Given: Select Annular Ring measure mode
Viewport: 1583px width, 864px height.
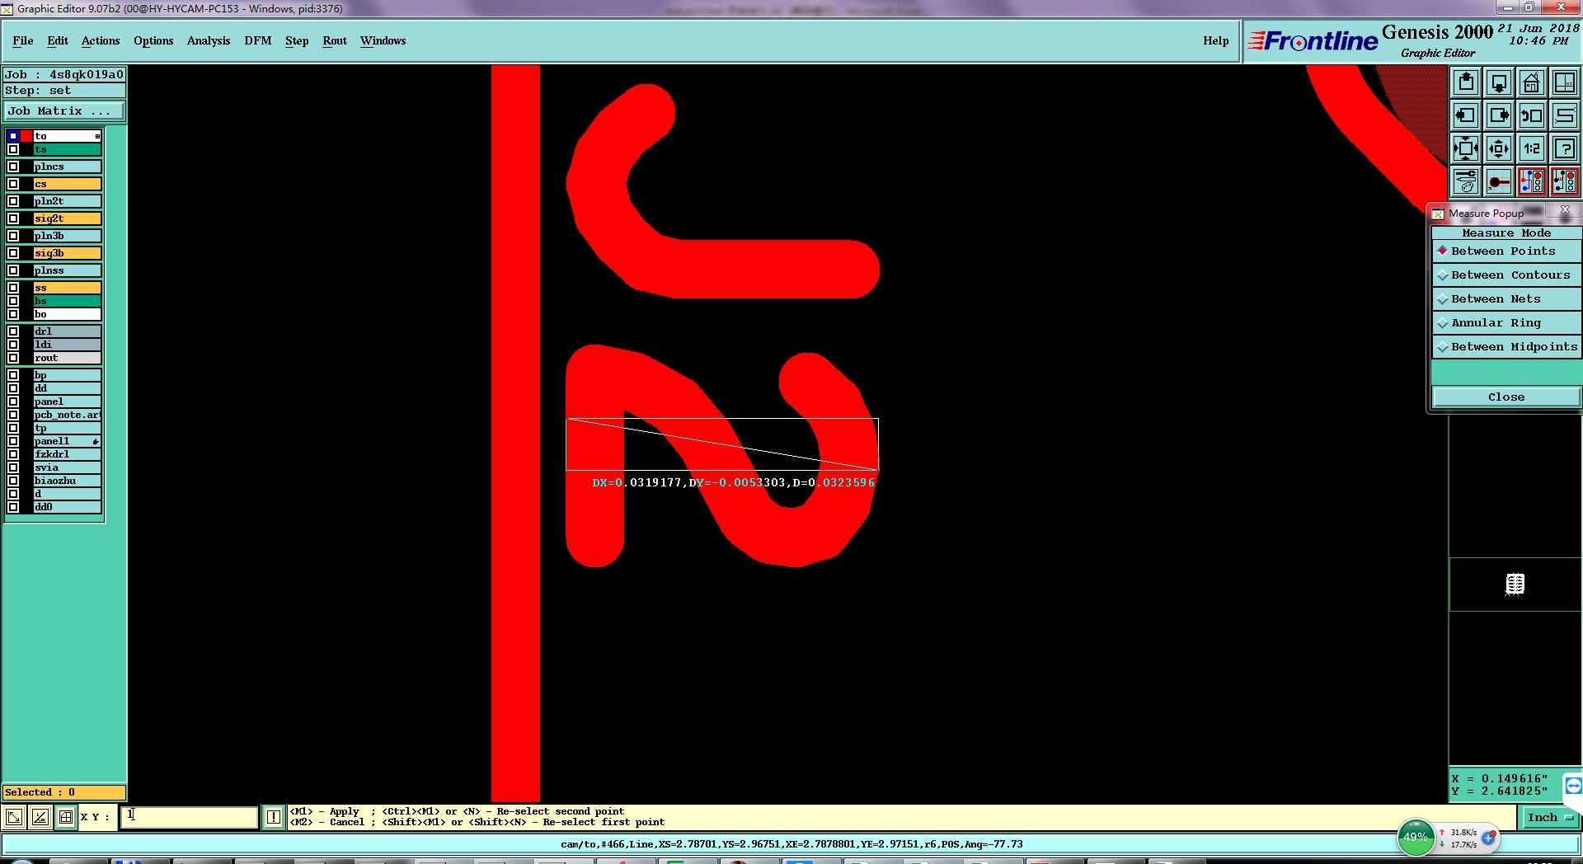Looking at the screenshot, I should pos(1506,323).
